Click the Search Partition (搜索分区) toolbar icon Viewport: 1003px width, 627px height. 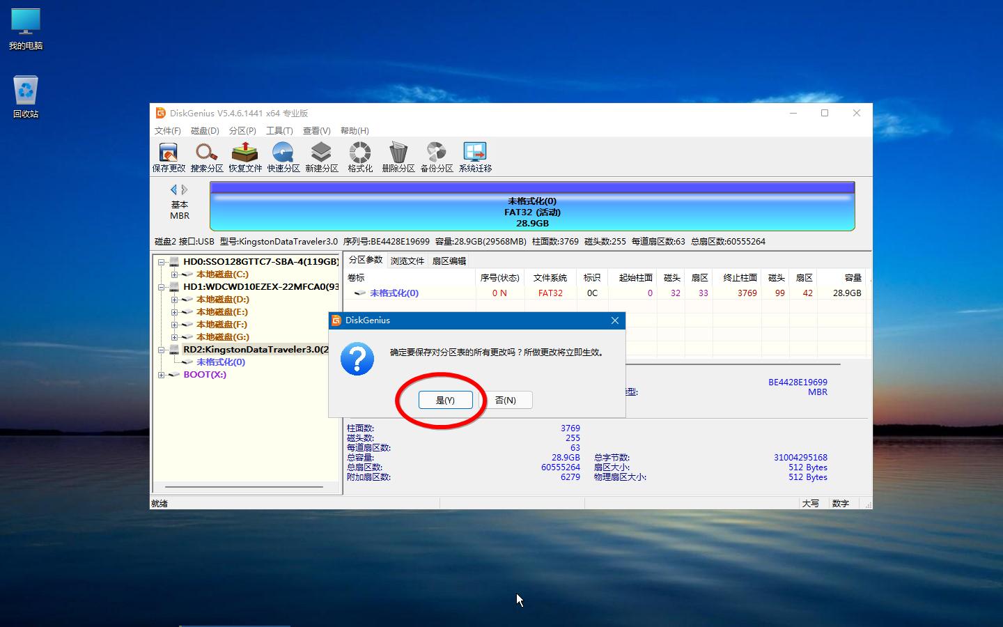coord(207,157)
